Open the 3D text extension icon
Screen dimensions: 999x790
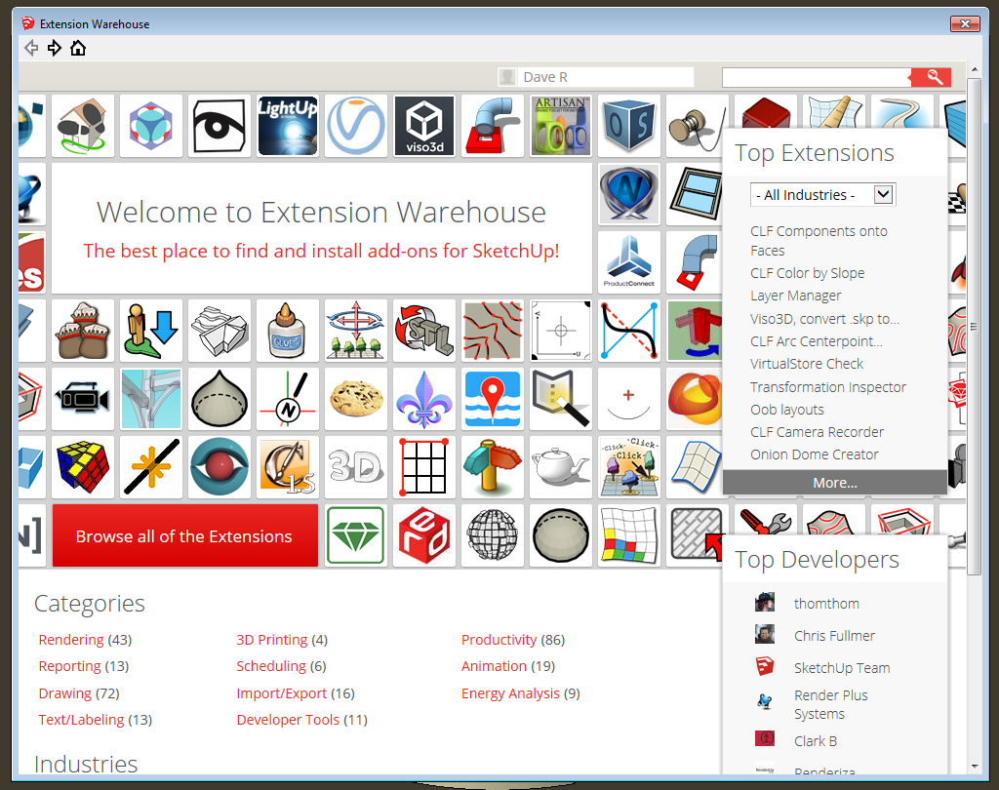356,467
